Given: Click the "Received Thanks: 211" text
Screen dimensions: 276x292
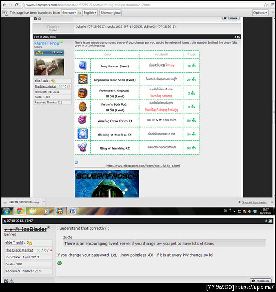Looking at the screenshot, I should [x=48, y=102].
